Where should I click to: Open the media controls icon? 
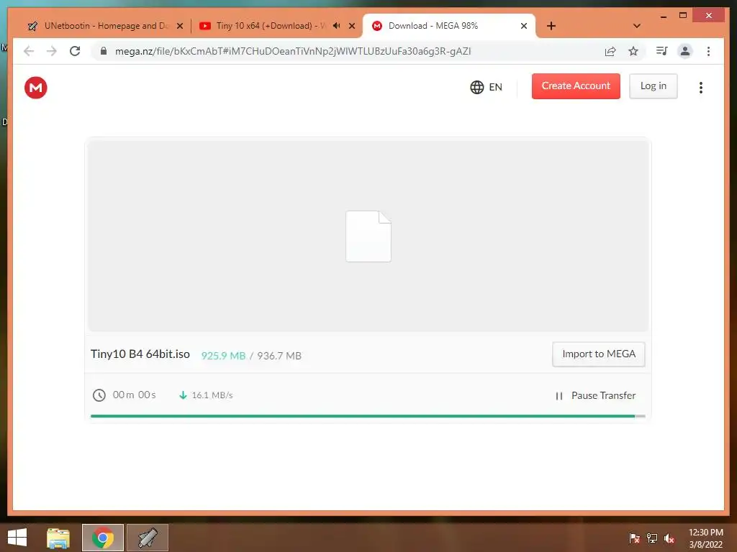[662, 51]
